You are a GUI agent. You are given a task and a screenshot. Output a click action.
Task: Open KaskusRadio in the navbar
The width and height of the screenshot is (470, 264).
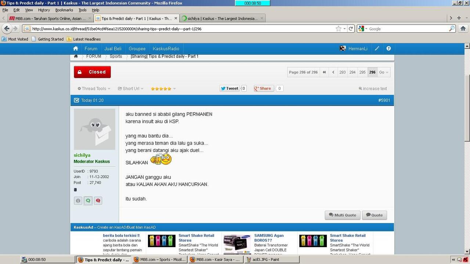click(166, 48)
